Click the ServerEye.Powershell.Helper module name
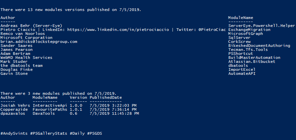Screen dimensions: 296x140 point(261,26)
